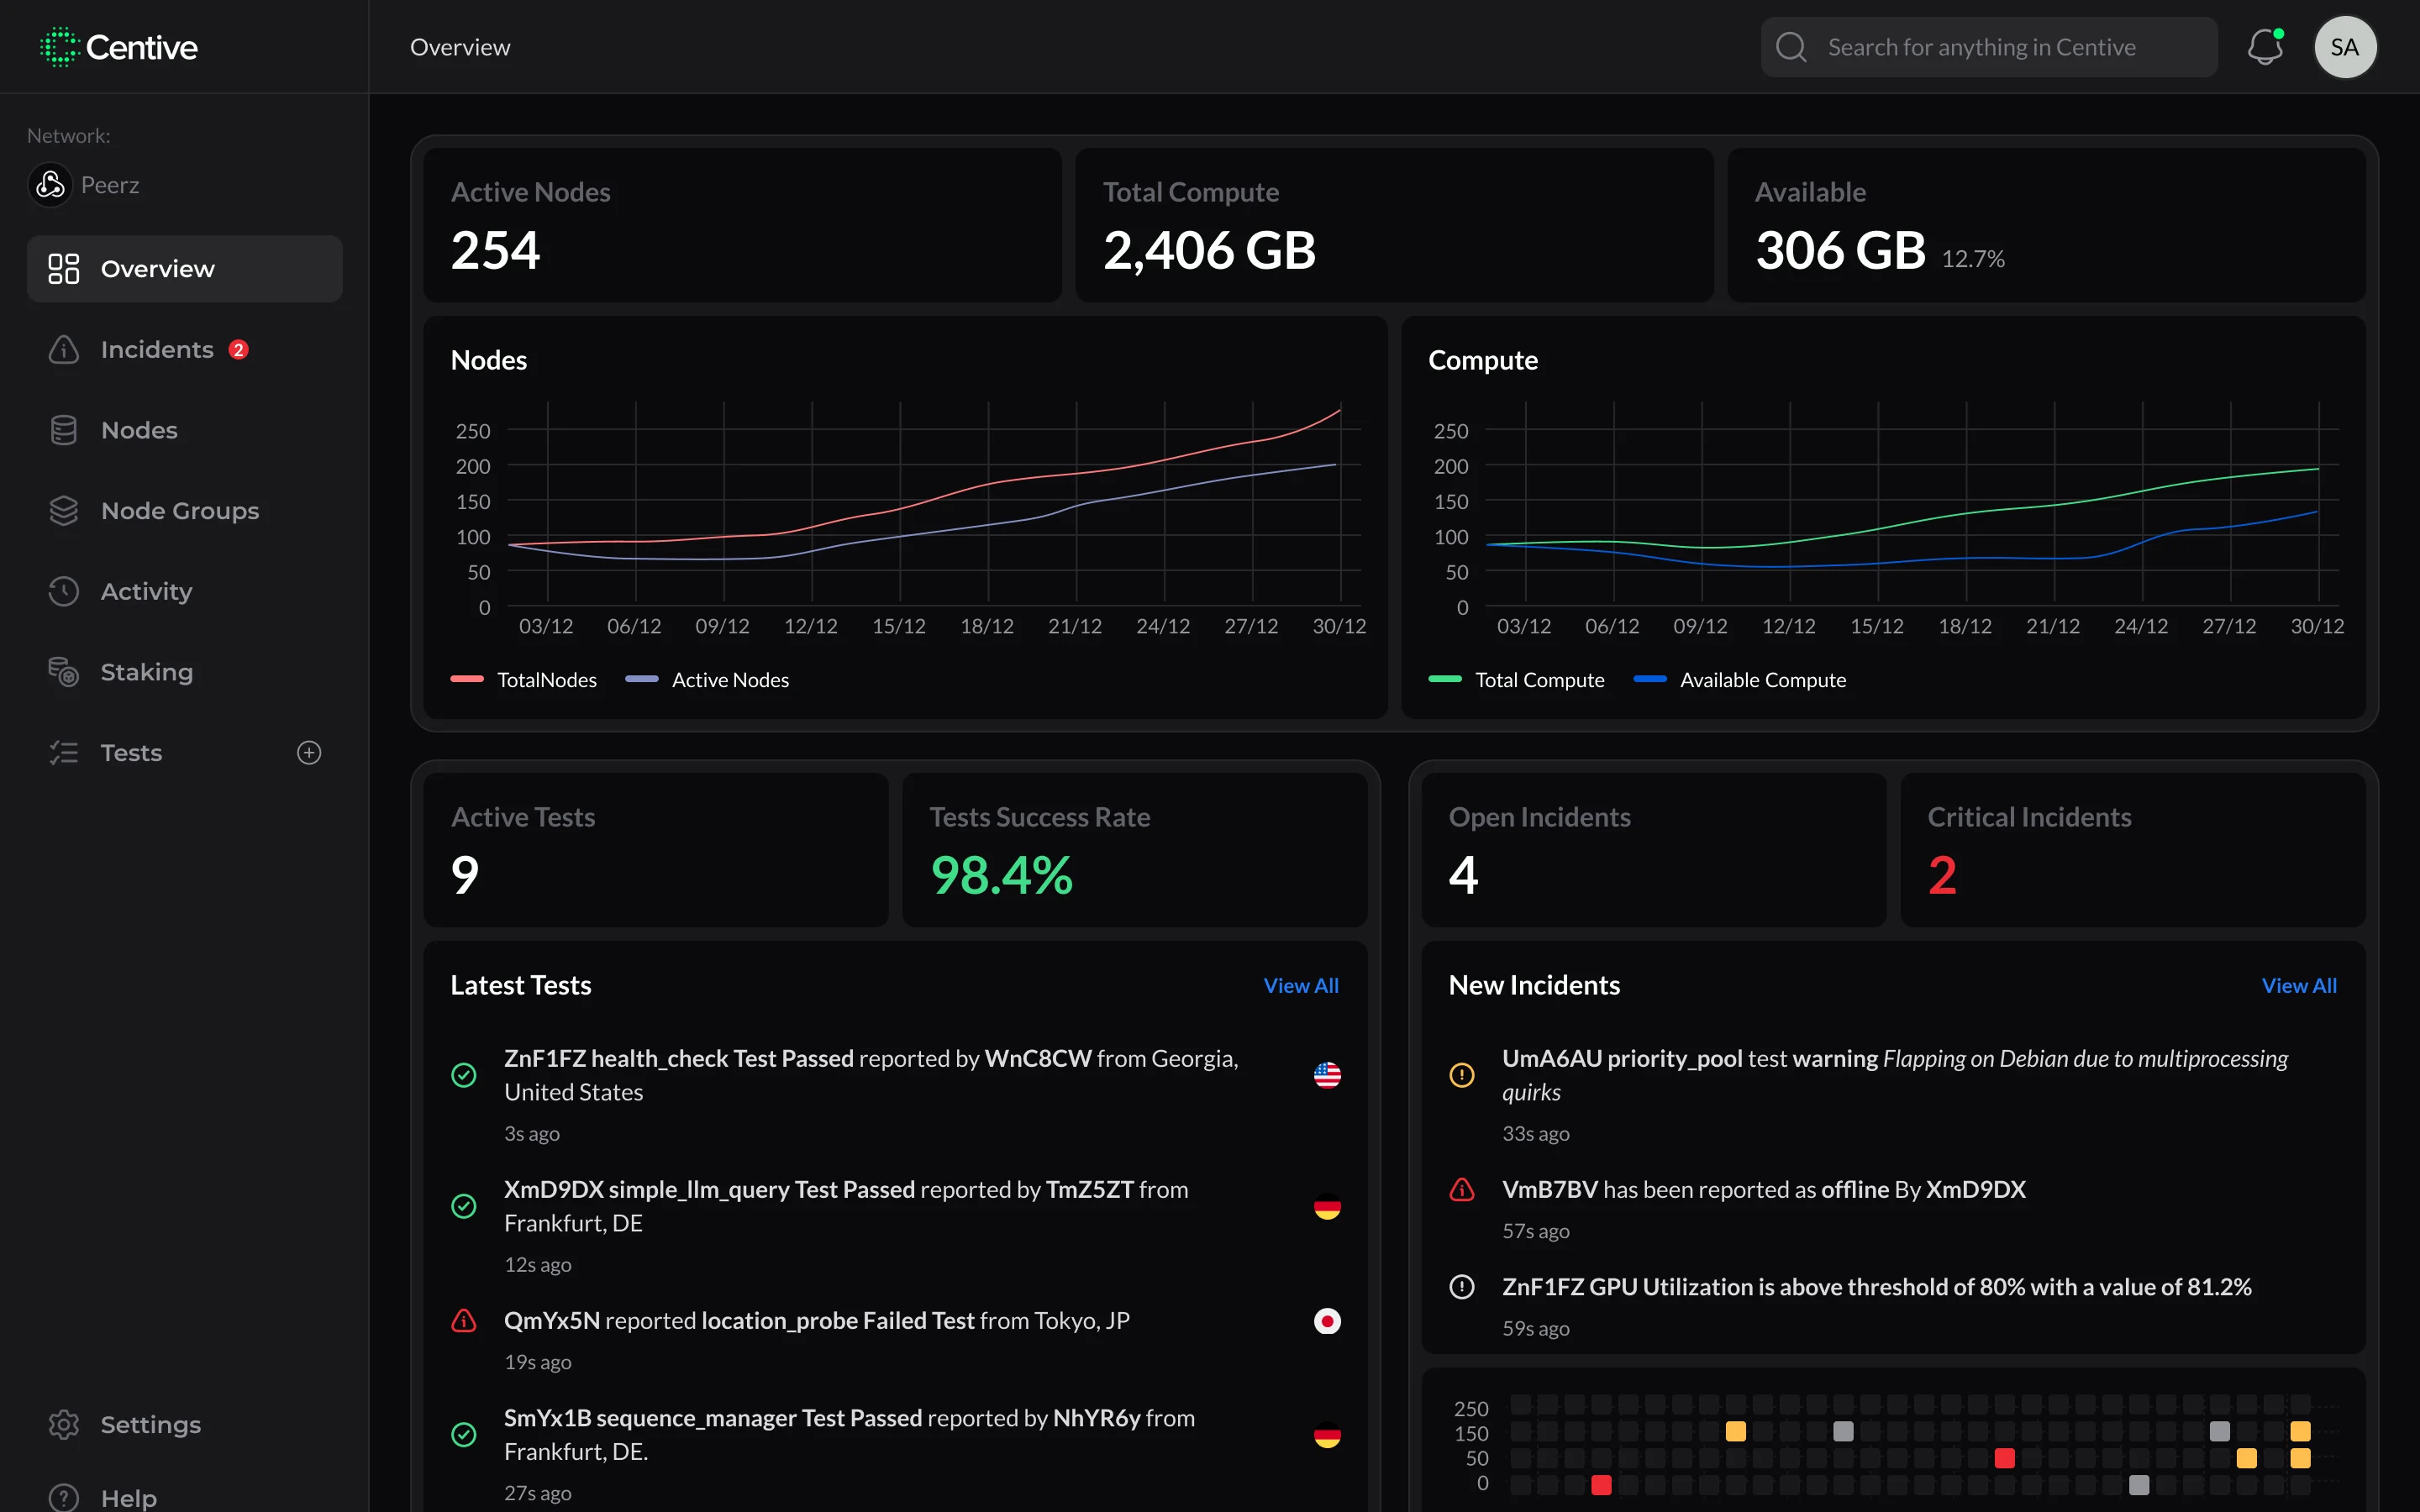Image resolution: width=2420 pixels, height=1512 pixels.
Task: Open the QmYx5N location_probe failed test
Action: (x=895, y=1340)
